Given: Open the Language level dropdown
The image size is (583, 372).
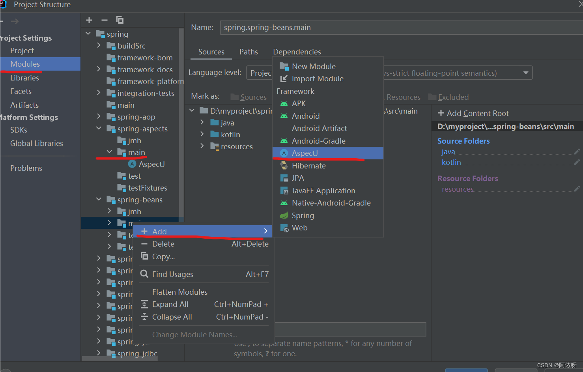Looking at the screenshot, I should [x=526, y=73].
